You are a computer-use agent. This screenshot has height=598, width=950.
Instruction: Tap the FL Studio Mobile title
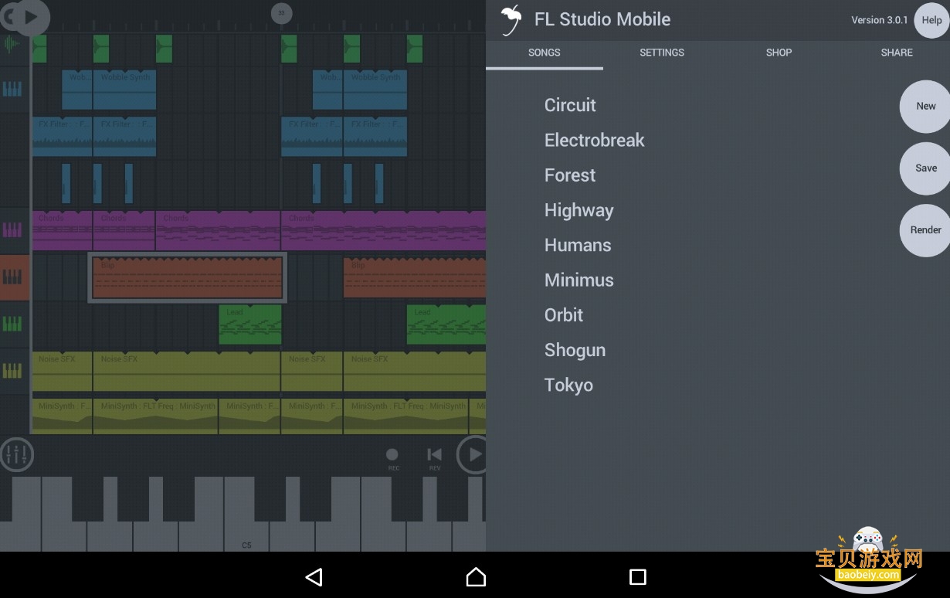pyautogui.click(x=602, y=19)
